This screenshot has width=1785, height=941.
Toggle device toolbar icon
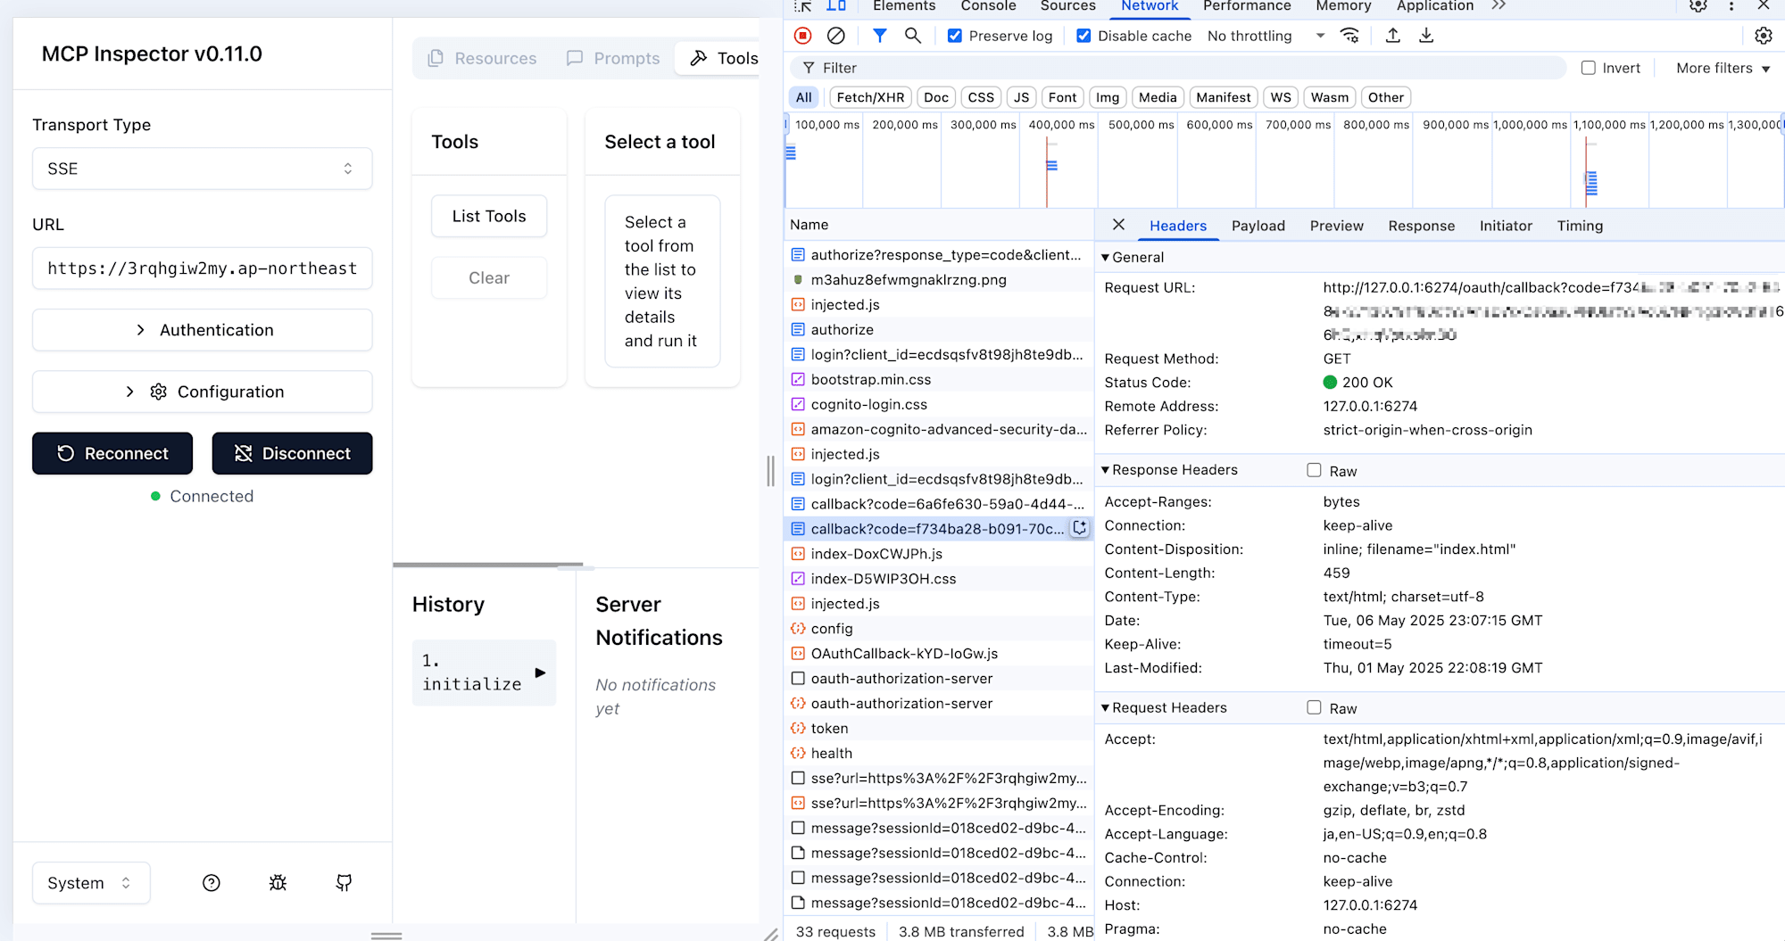(836, 5)
